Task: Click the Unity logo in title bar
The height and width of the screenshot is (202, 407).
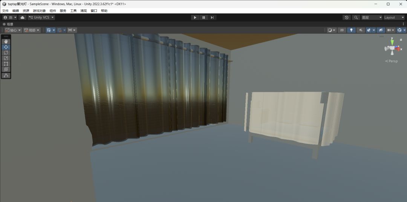Action: (x=4, y=4)
